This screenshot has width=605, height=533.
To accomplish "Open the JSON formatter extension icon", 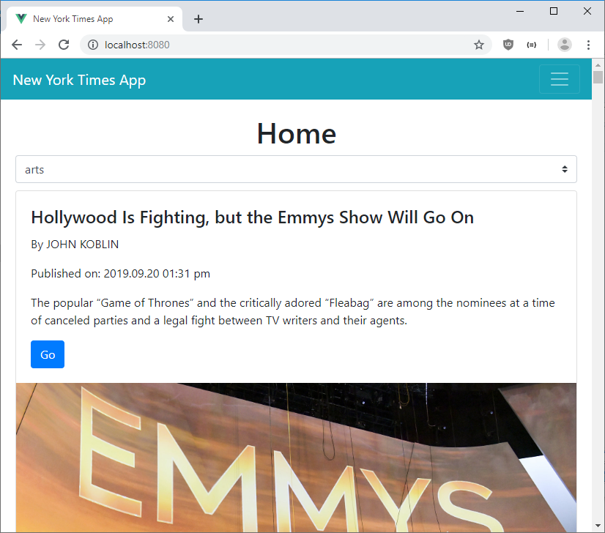I will click(x=532, y=45).
